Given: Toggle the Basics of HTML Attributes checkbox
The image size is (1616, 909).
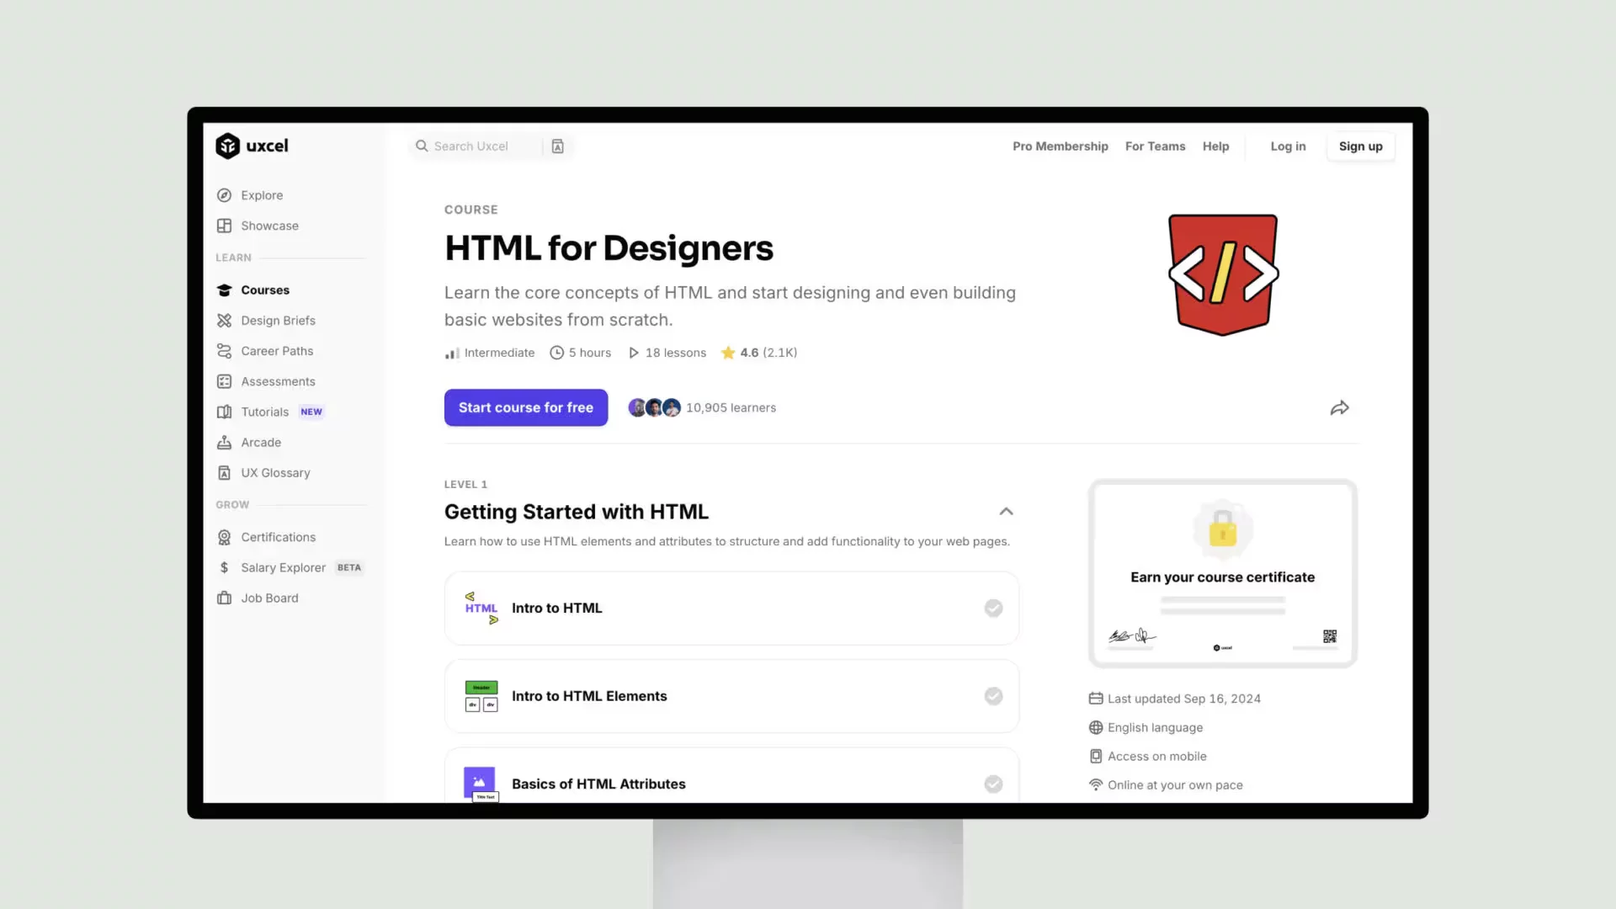Looking at the screenshot, I should tap(993, 783).
